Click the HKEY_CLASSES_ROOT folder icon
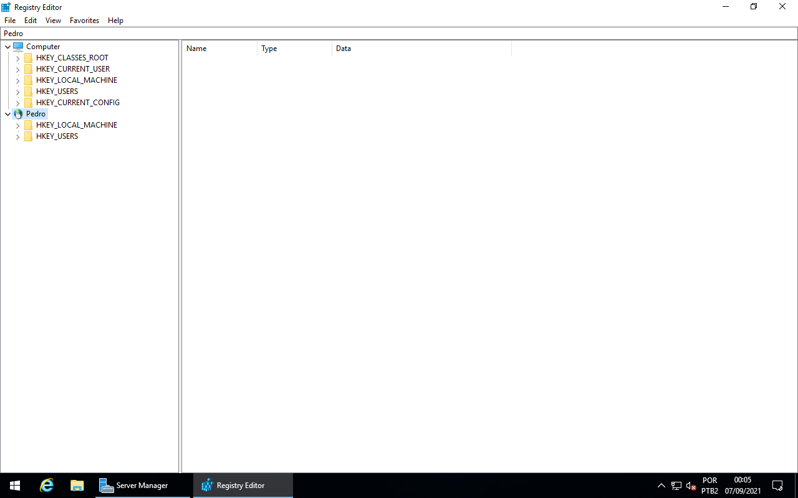 pyautogui.click(x=28, y=57)
